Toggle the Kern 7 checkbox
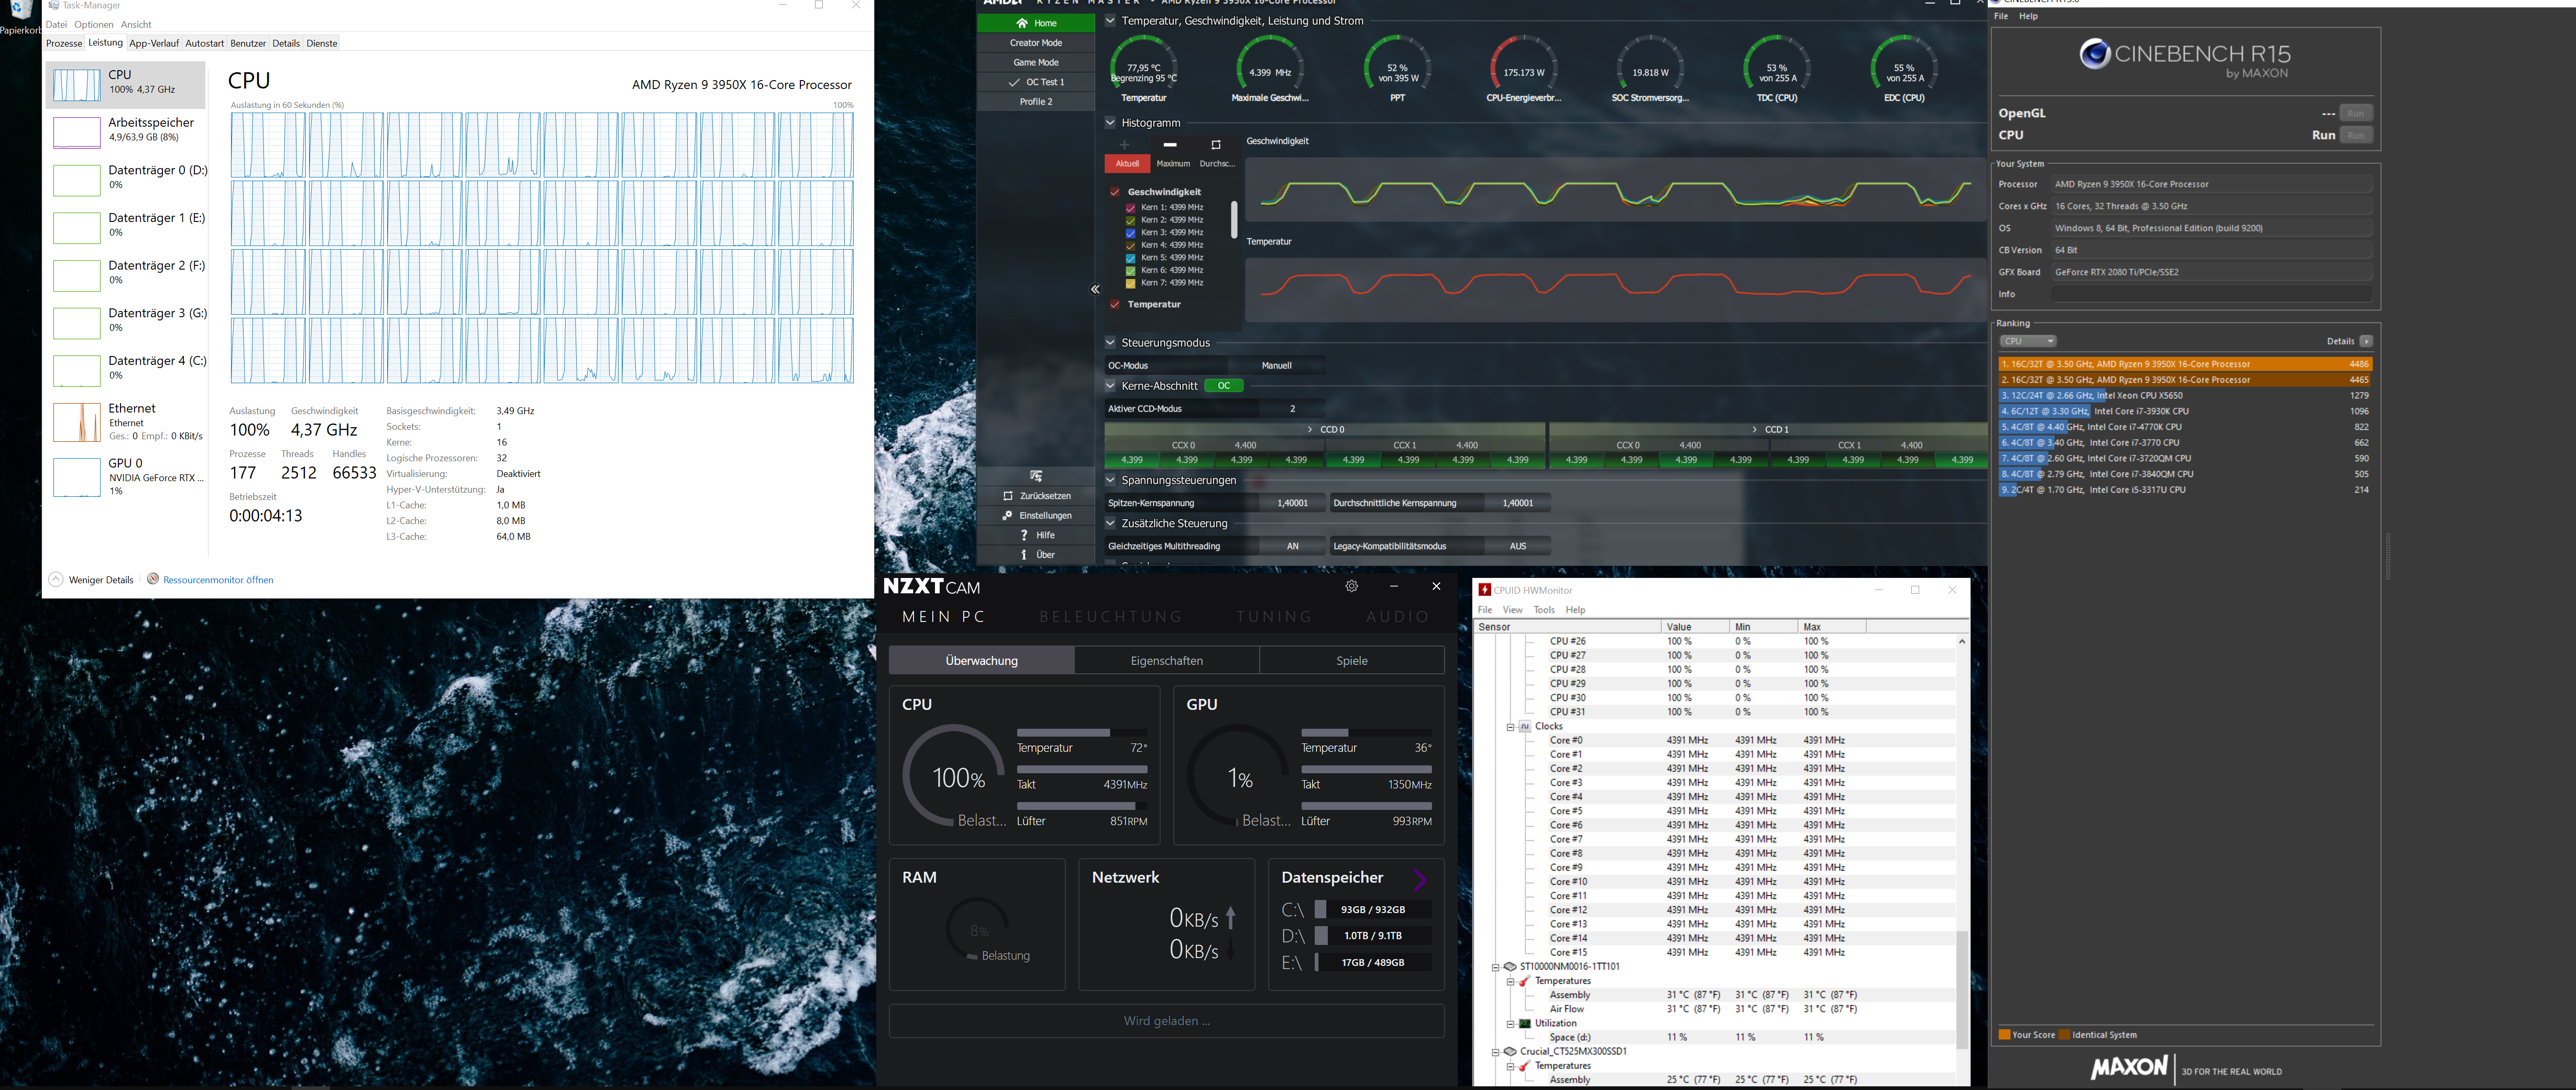Screen dimensions: 2576x1090 click(1130, 284)
